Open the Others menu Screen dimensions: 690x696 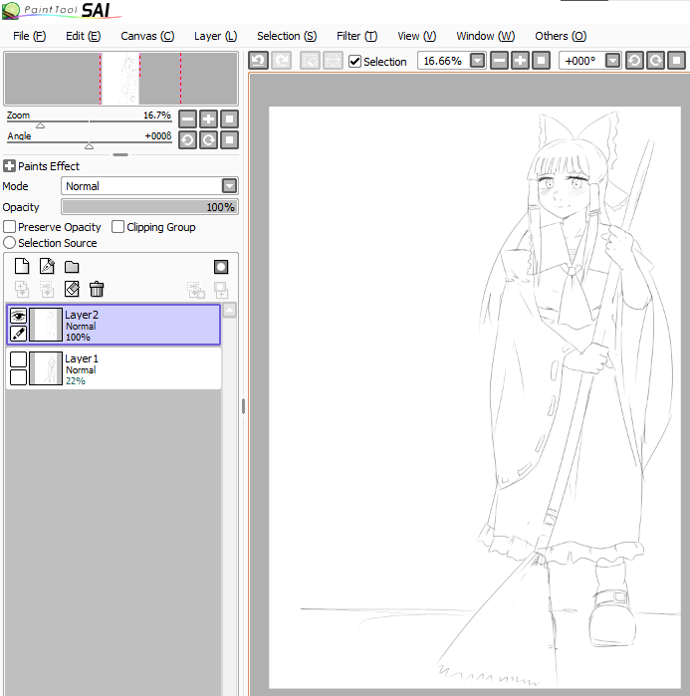click(561, 36)
